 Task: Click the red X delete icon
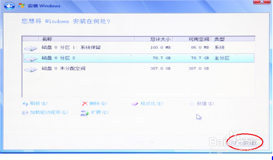coord(85,104)
